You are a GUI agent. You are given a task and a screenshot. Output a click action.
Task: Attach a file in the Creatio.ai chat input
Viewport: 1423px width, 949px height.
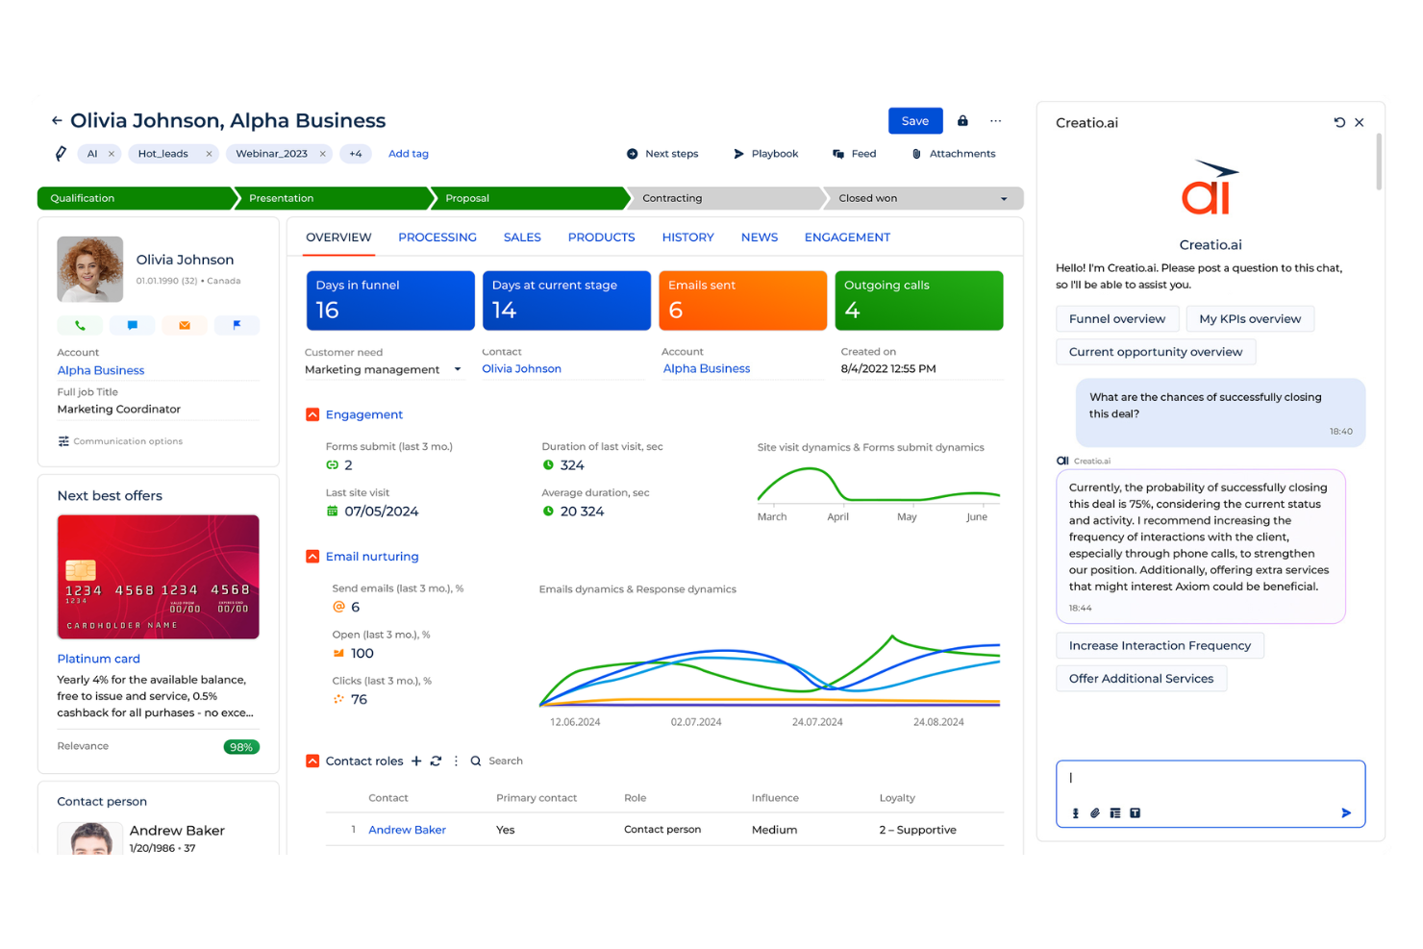coord(1095,812)
